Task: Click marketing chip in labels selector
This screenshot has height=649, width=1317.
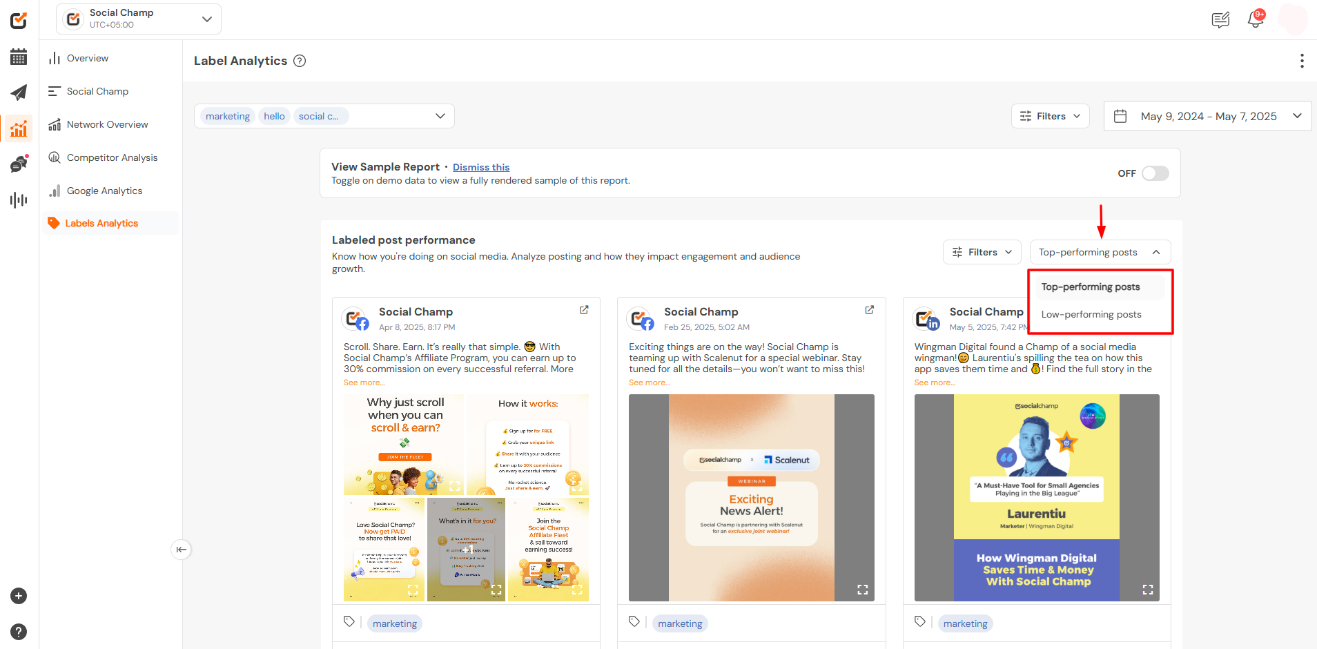Action: (x=228, y=116)
